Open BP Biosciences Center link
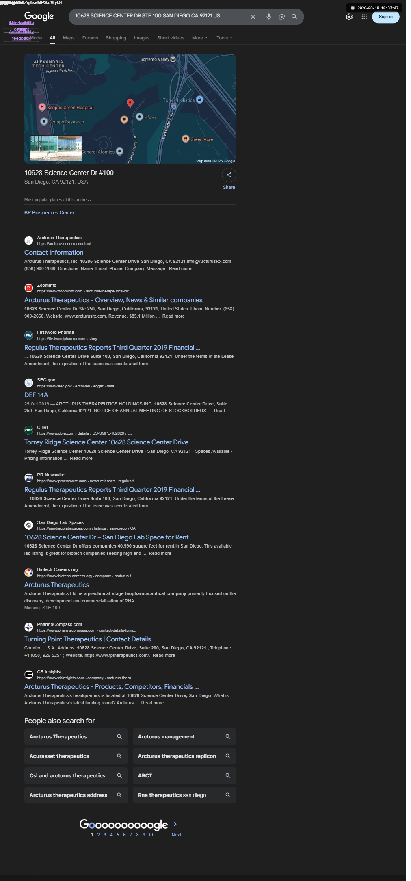The image size is (411, 881). pyautogui.click(x=49, y=213)
